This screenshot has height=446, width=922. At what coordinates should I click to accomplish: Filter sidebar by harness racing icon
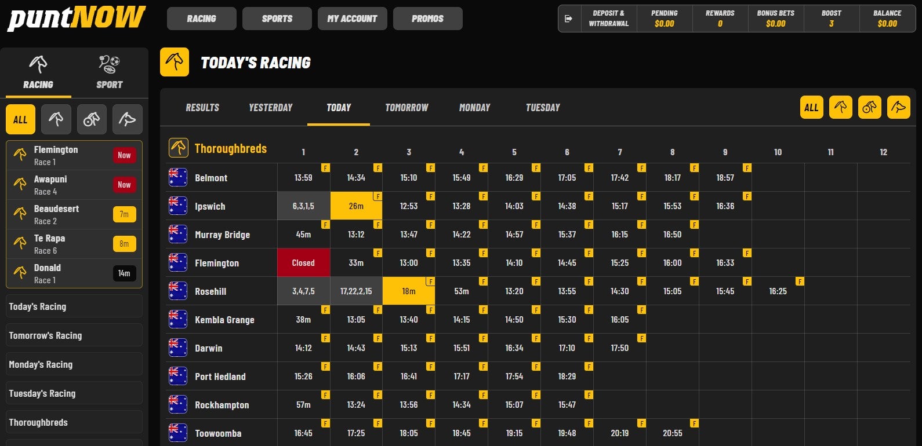[x=92, y=119]
